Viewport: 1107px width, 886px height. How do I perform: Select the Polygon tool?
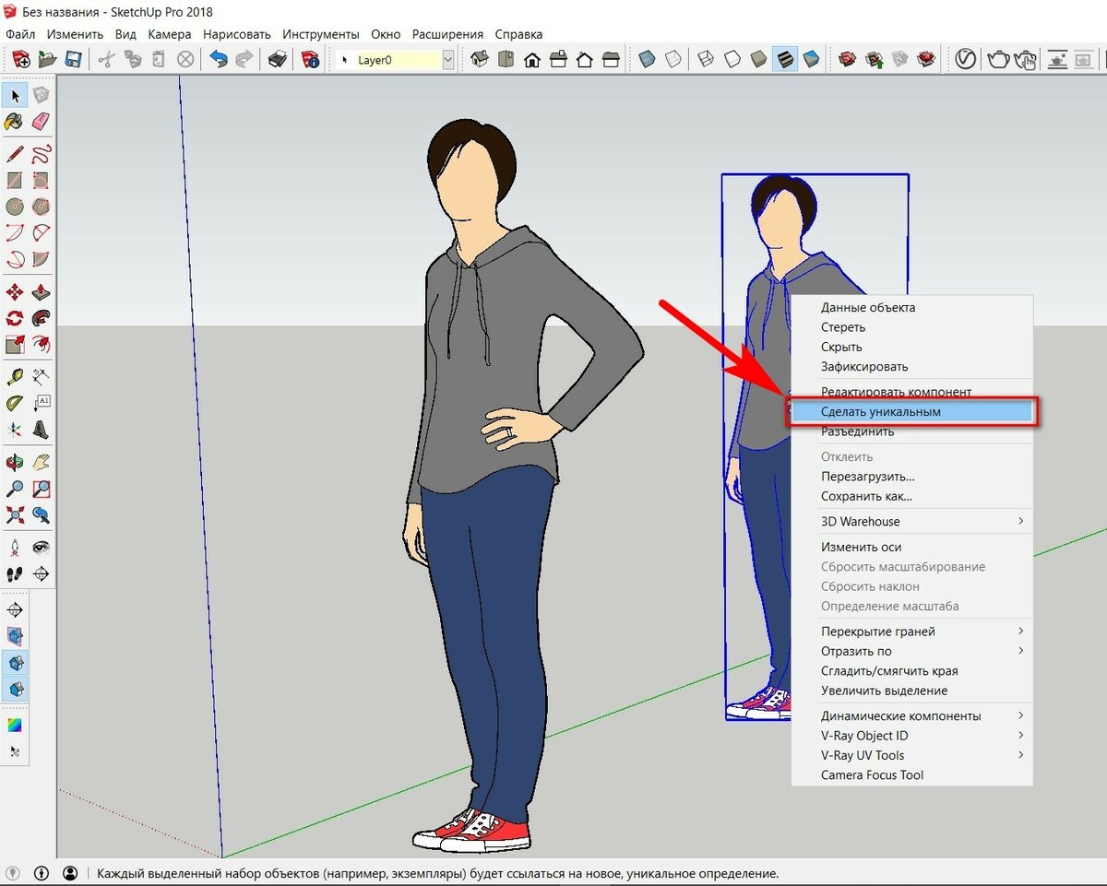click(x=42, y=207)
